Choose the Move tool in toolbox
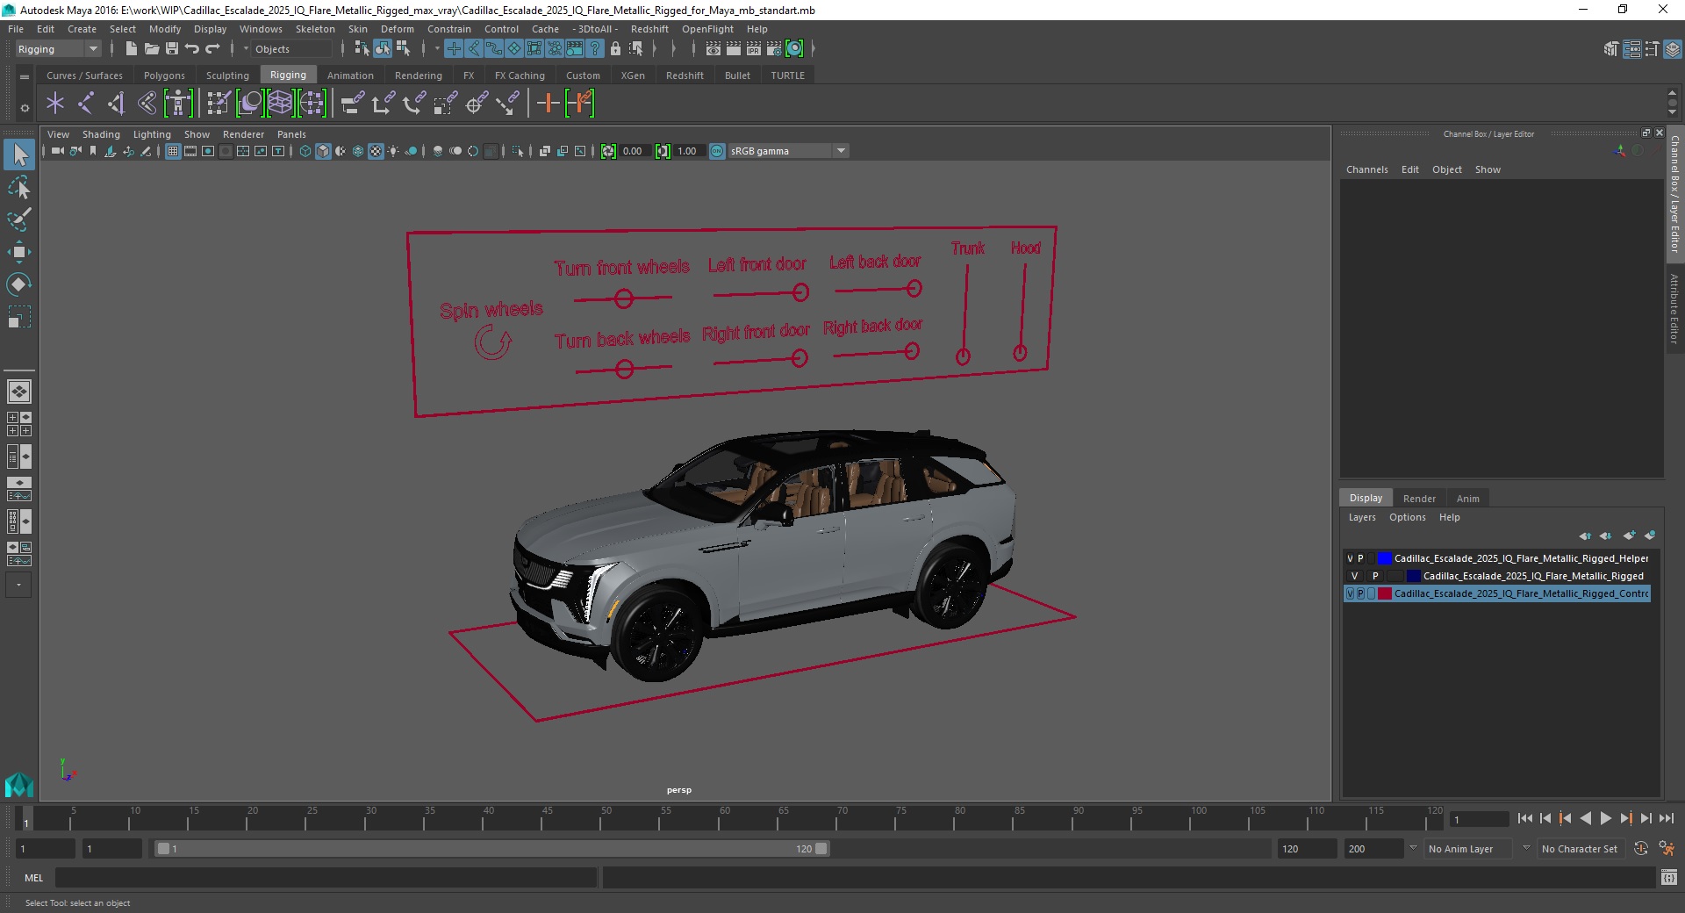The image size is (1685, 913). [19, 252]
